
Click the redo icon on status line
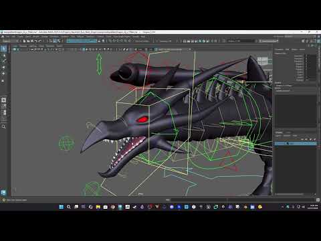pos(40,41)
